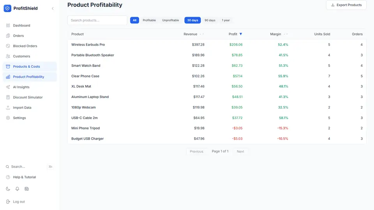
Task: Click the Orders clipboard icon
Action: click(x=8, y=36)
